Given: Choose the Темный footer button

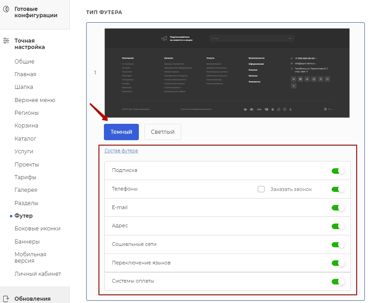Looking at the screenshot, I should click(121, 132).
